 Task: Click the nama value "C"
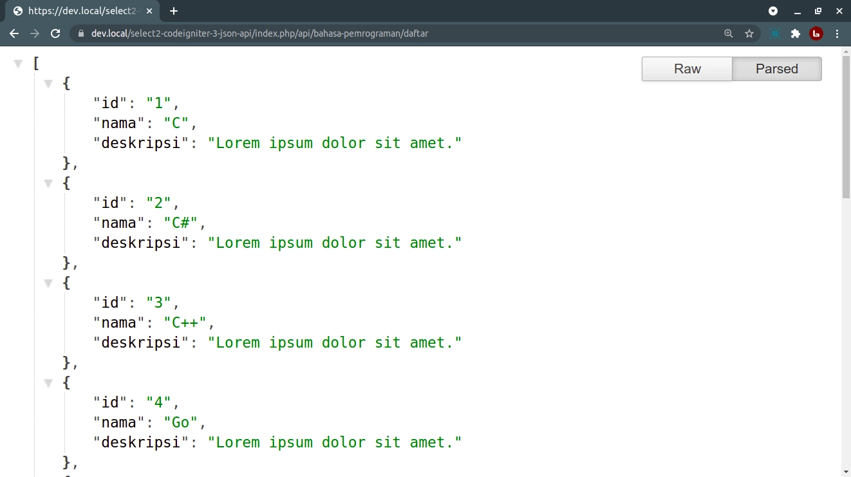point(176,123)
